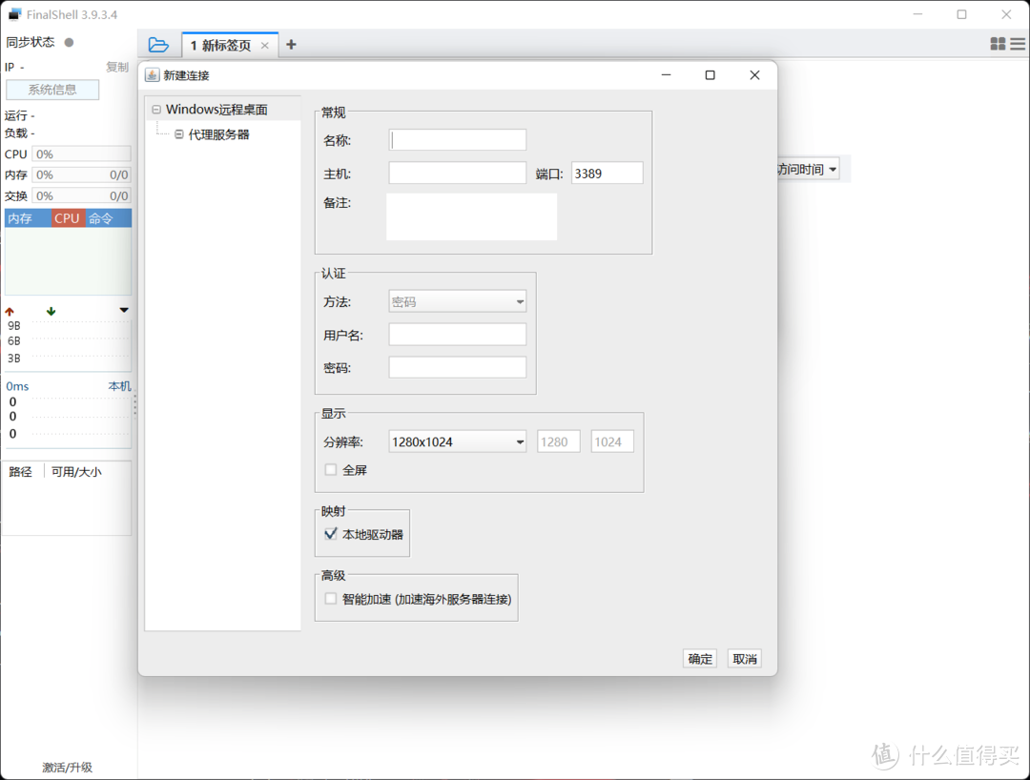This screenshot has height=780, width=1030.
Task: Open the 分辨率 resolution dropdown
Action: point(457,441)
